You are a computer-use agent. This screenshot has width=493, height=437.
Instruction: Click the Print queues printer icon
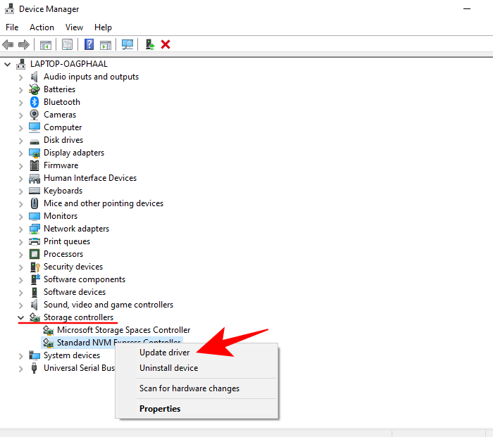tap(35, 241)
